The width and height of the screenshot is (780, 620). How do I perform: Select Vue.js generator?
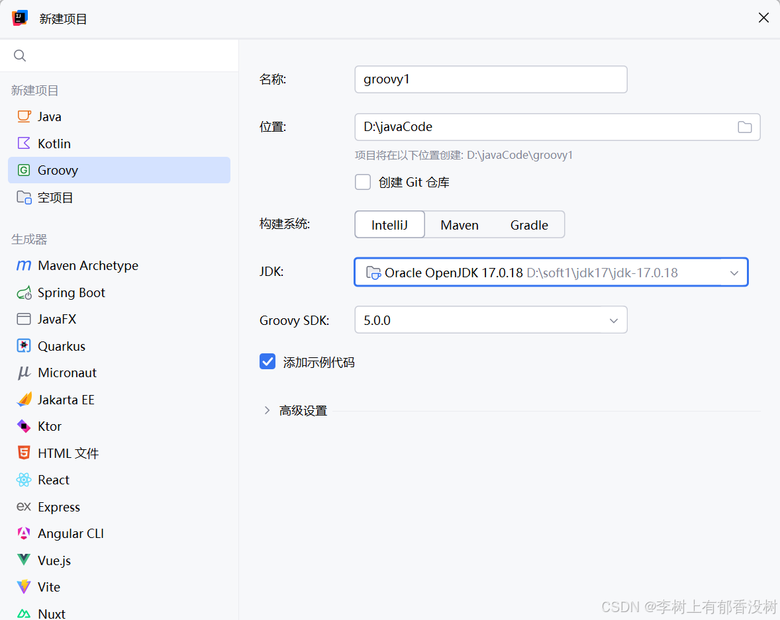119,560
